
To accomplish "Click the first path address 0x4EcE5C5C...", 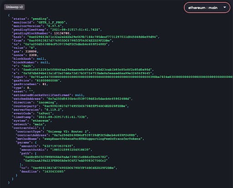I will point(66,157).
